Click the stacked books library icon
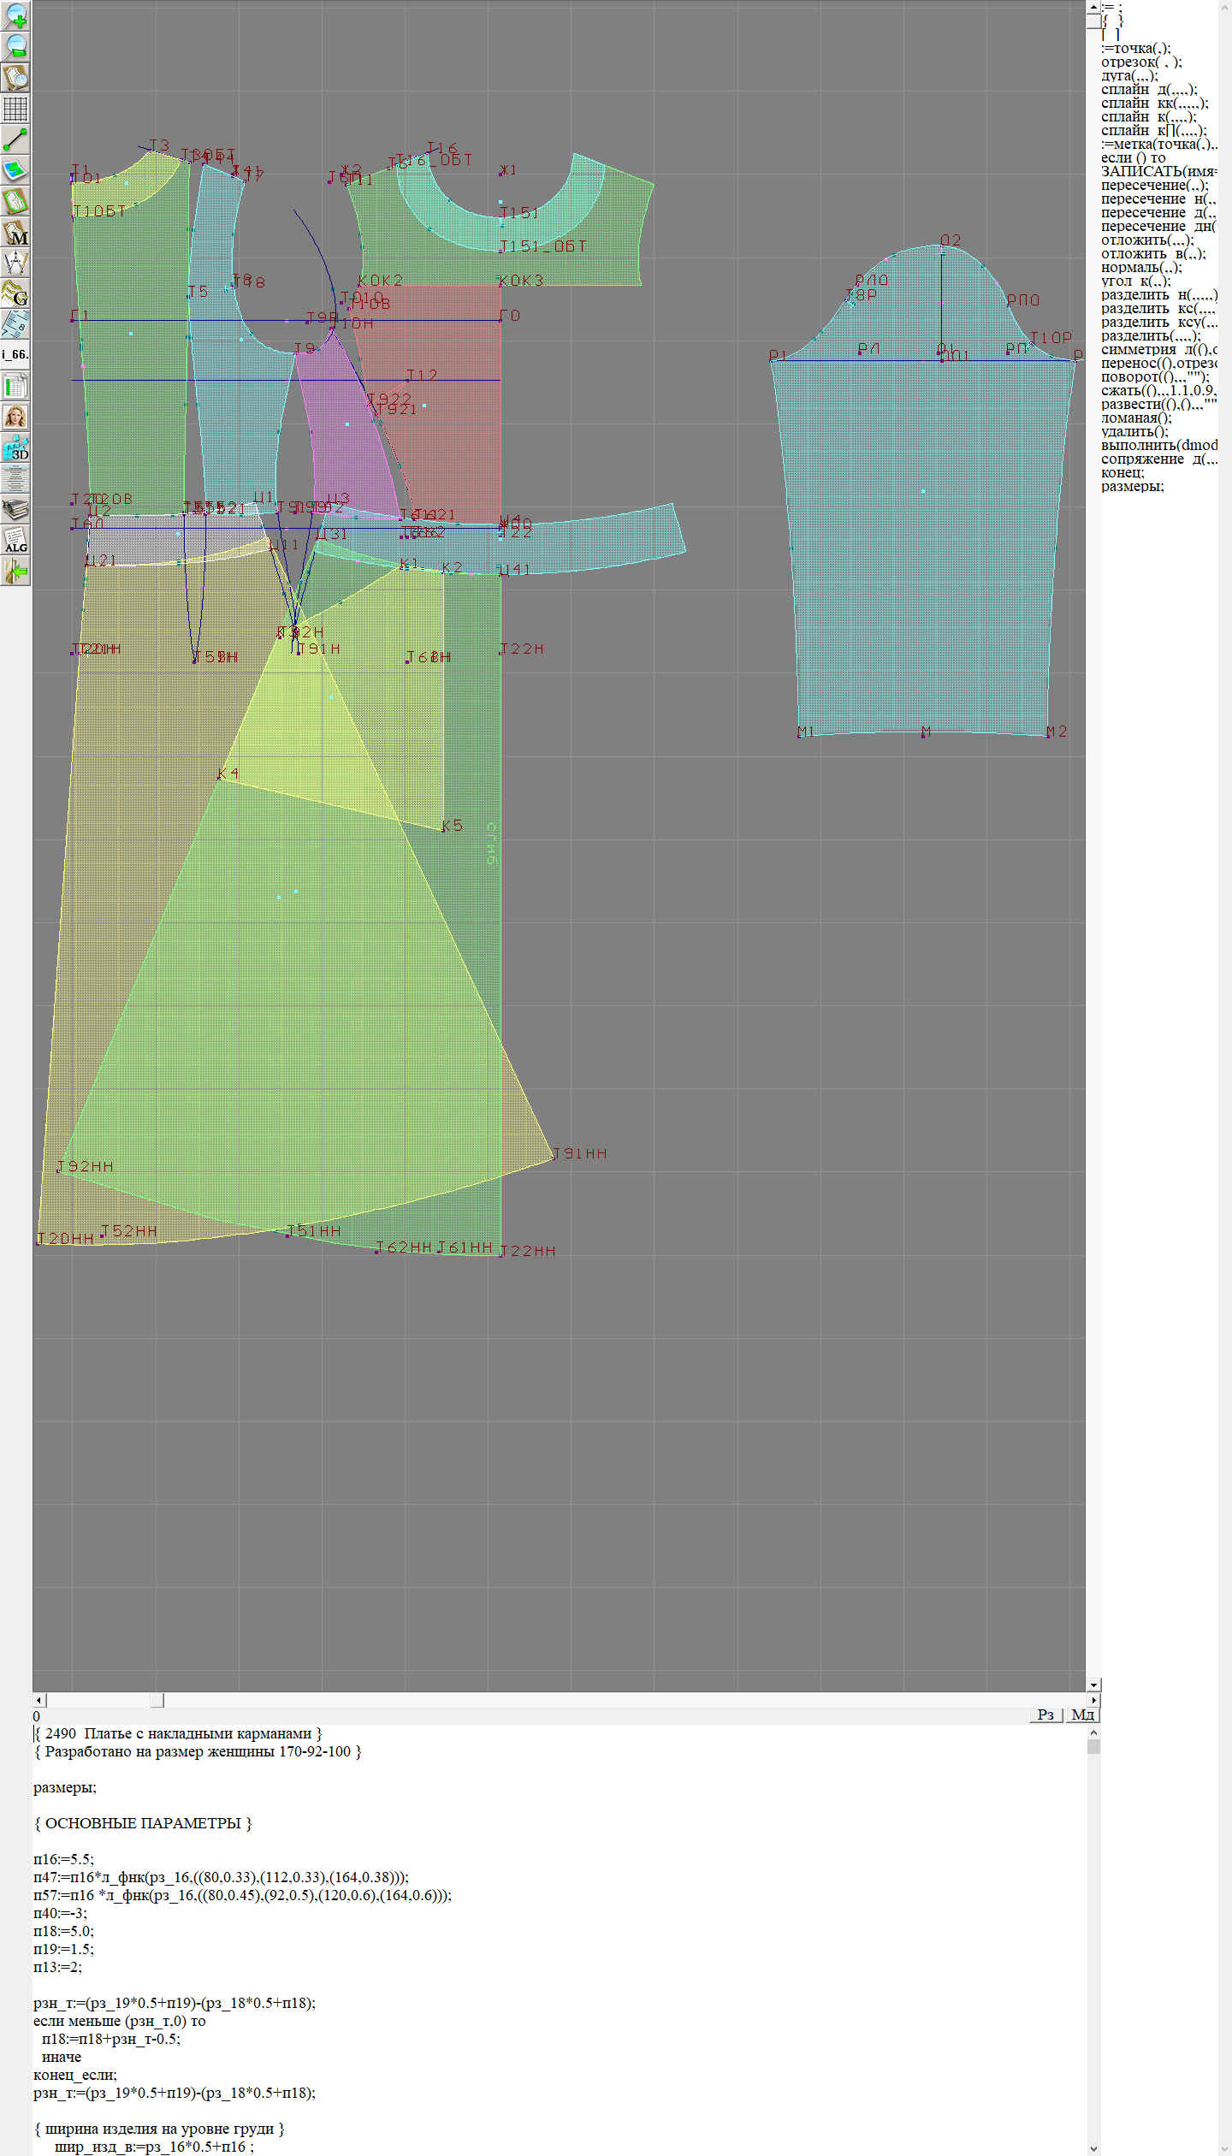The width and height of the screenshot is (1232, 2156). pyautogui.click(x=15, y=510)
